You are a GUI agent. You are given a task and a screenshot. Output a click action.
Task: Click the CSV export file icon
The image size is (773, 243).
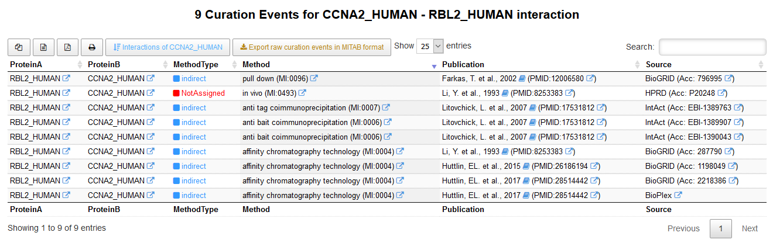point(43,47)
